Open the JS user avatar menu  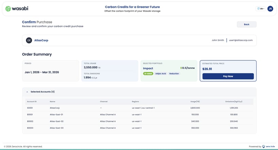click(x=270, y=8)
